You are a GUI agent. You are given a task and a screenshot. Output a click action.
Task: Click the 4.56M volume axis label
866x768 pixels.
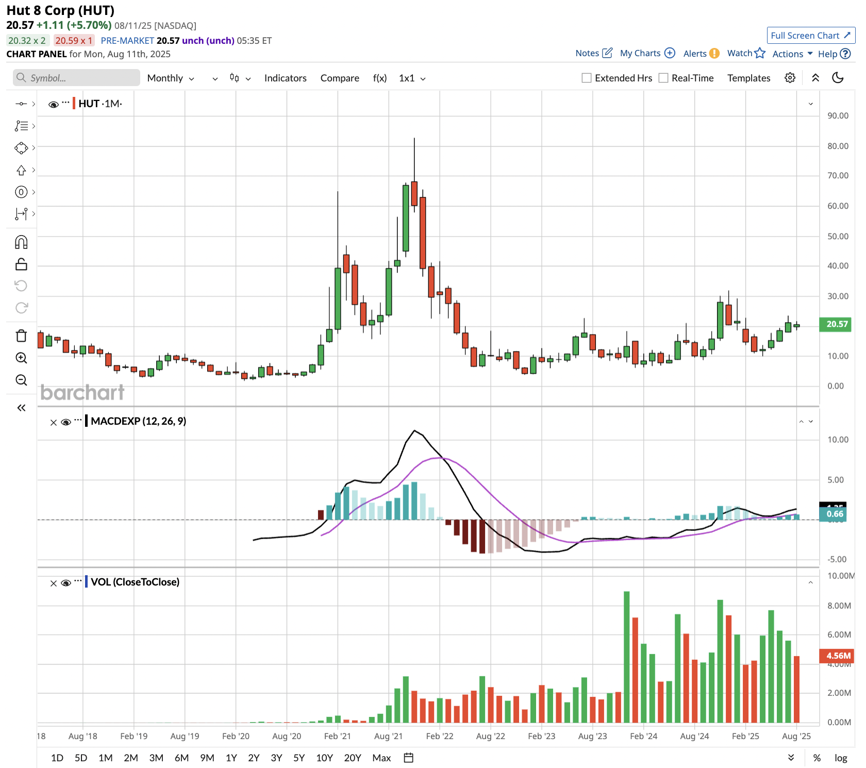837,656
